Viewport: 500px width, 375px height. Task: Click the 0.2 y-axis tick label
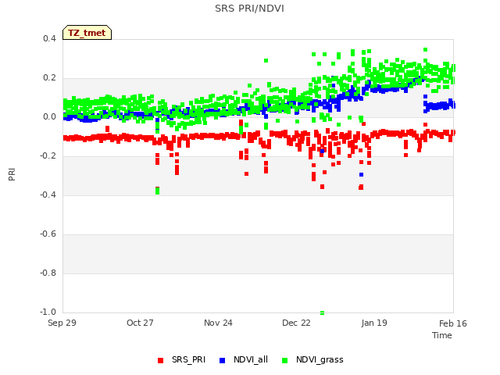point(49,78)
